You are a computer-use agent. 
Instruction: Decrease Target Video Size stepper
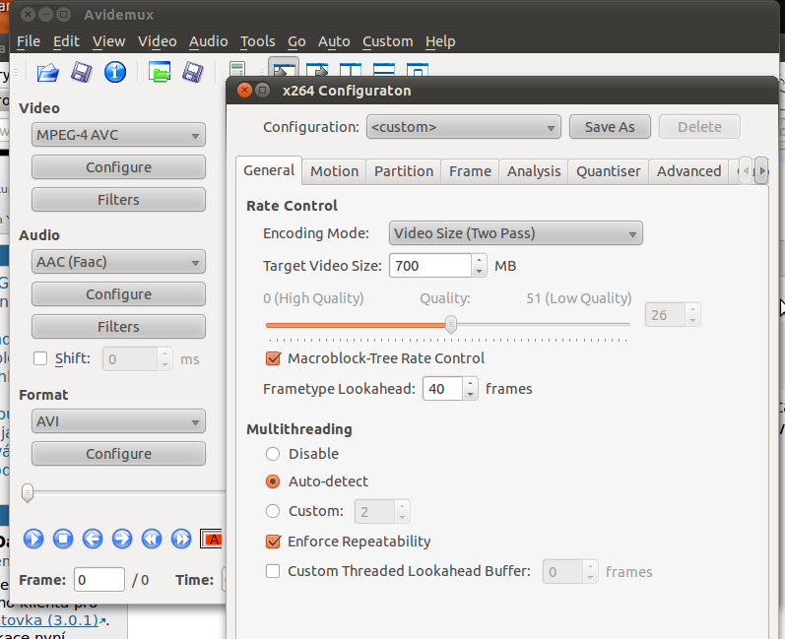(479, 271)
